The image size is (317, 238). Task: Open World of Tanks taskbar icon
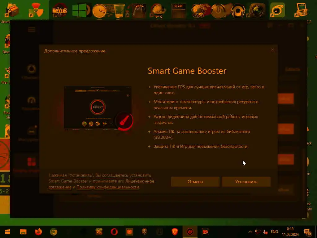[x=145, y=232]
